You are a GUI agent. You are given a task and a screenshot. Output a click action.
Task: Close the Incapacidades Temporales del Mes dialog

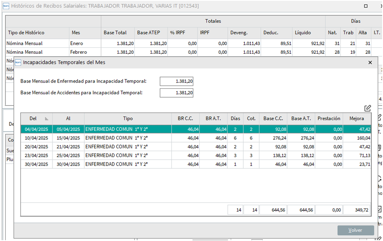370,62
